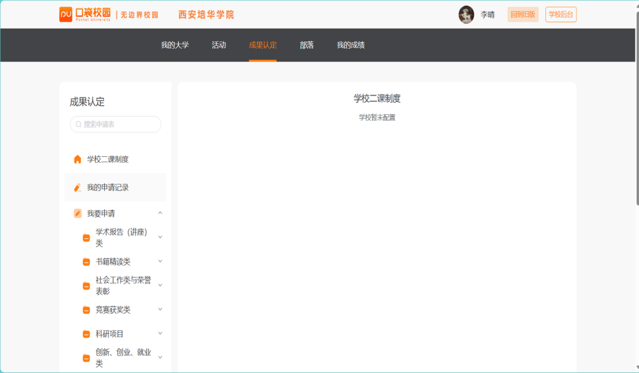The image size is (639, 373).
Task: Click the page vertical scrollbar
Action: pyautogui.click(x=637, y=118)
